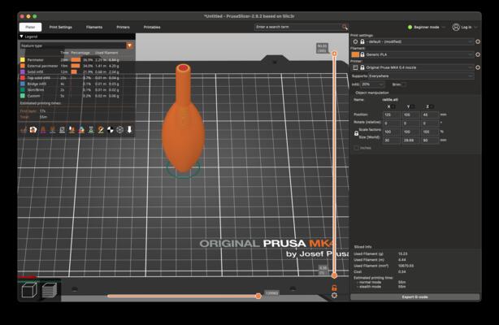Screen dimensions: 499x325
Task: Open the Infill 20% dropdown
Action: pos(373,84)
